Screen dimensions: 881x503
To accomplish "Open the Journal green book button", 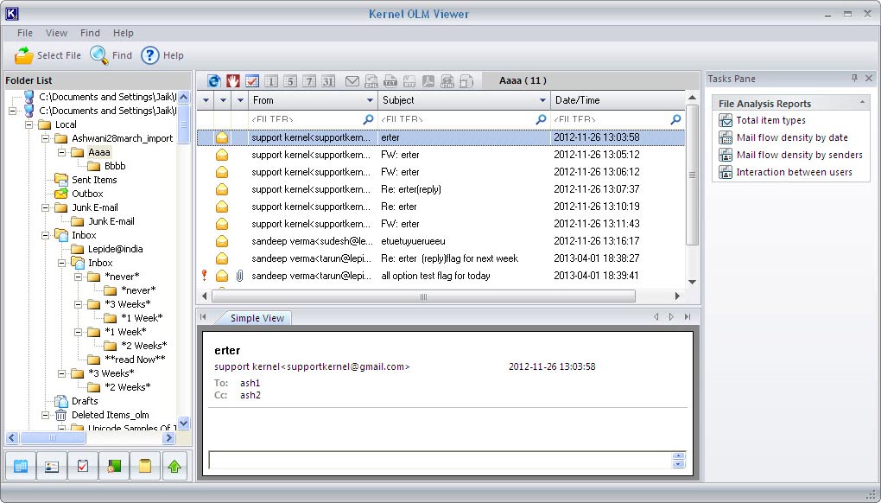I will click(x=114, y=466).
